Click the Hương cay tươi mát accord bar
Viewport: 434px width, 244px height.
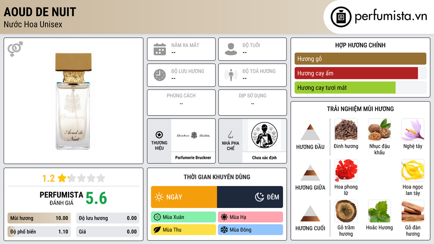pos(360,88)
